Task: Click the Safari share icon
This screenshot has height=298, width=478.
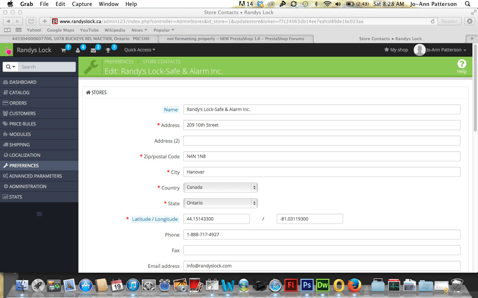Action: click(31, 21)
